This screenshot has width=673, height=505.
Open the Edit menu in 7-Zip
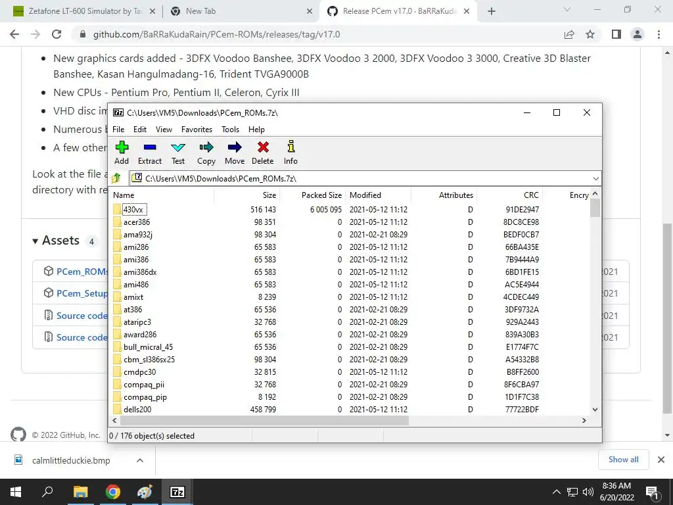point(140,130)
